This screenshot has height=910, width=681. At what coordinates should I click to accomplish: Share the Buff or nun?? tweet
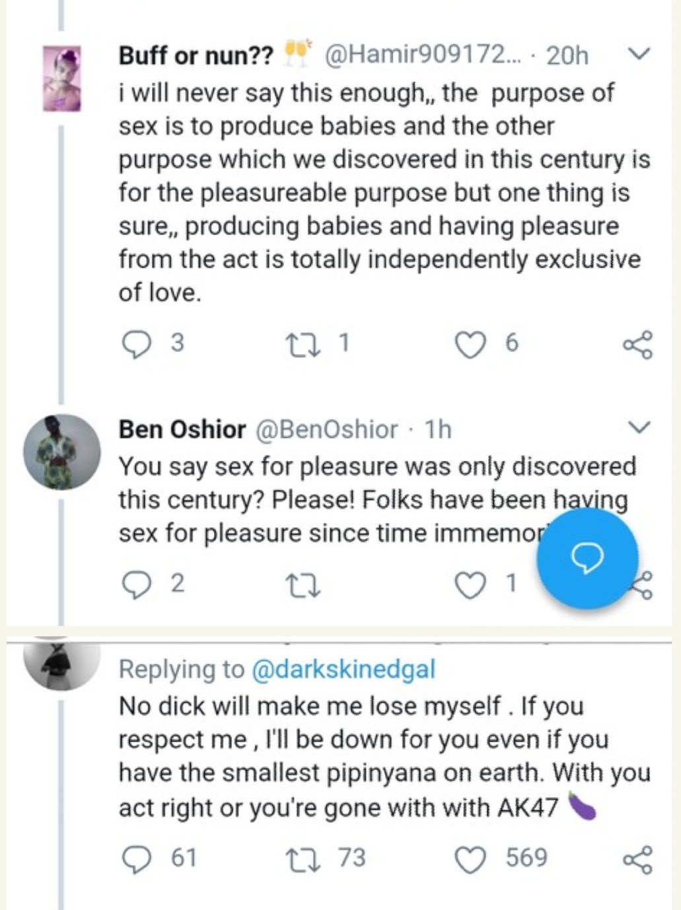(x=637, y=345)
